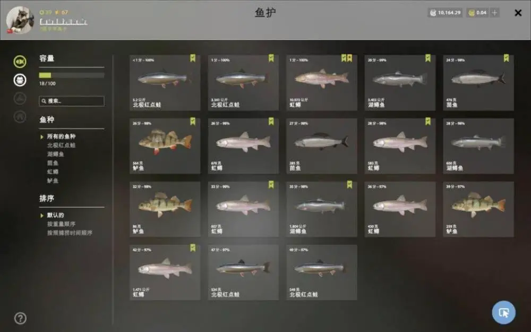Toggle bookmark on the 1.471公斤 虹鳟 card
The image size is (531, 332).
click(193, 248)
